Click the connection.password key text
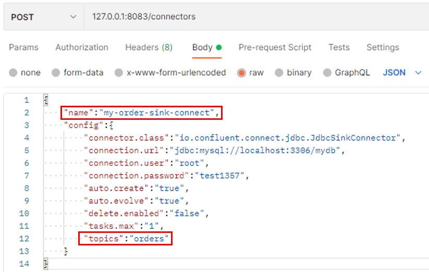Screen dimensions: 429x272 136,176
